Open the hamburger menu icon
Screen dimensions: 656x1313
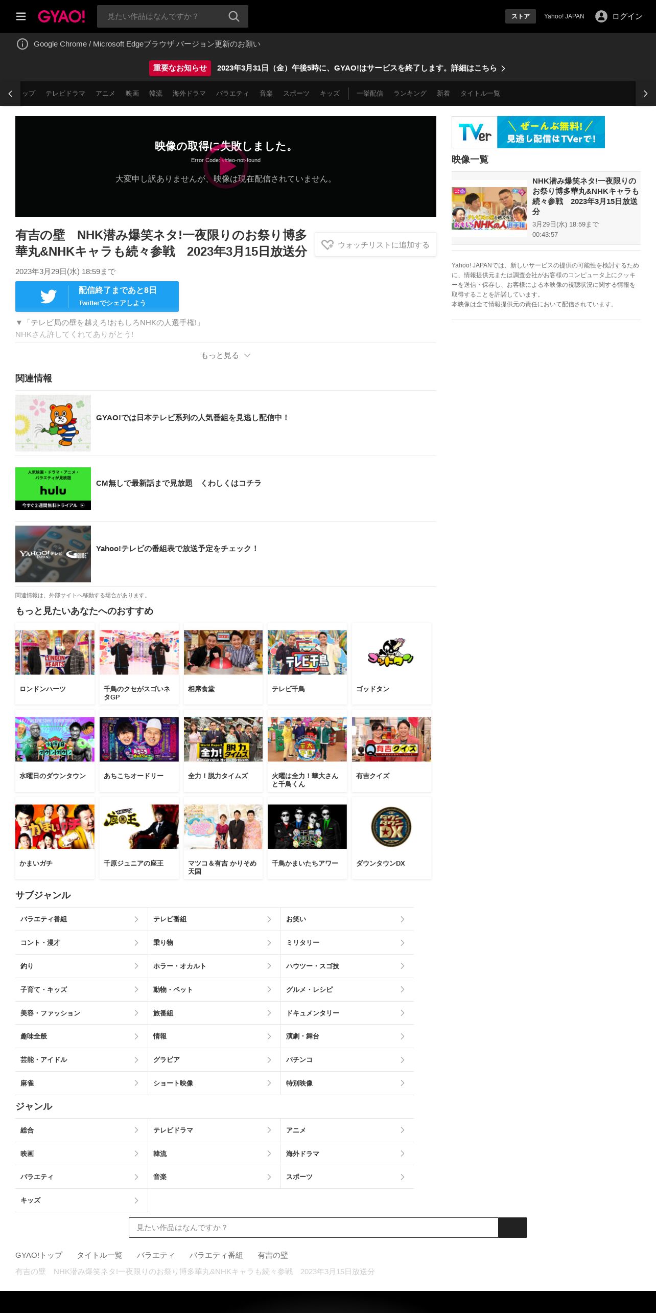pos(21,16)
